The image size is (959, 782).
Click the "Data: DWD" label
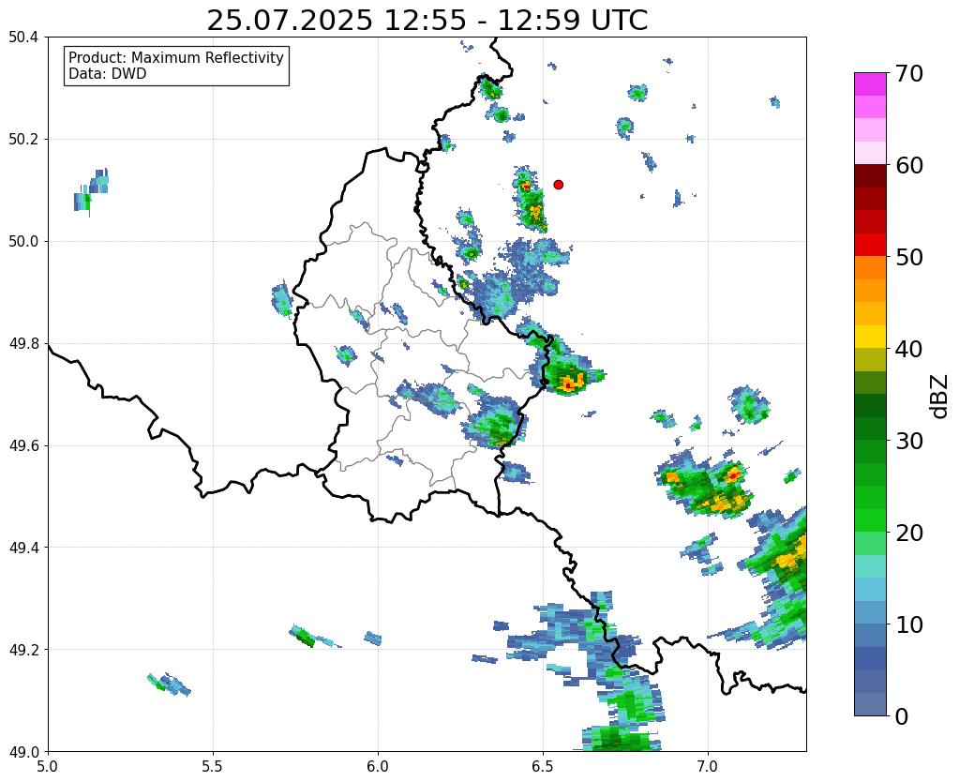pyautogui.click(x=108, y=74)
